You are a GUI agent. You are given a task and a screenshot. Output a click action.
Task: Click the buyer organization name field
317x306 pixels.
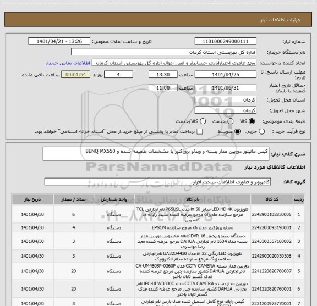pos(164,52)
